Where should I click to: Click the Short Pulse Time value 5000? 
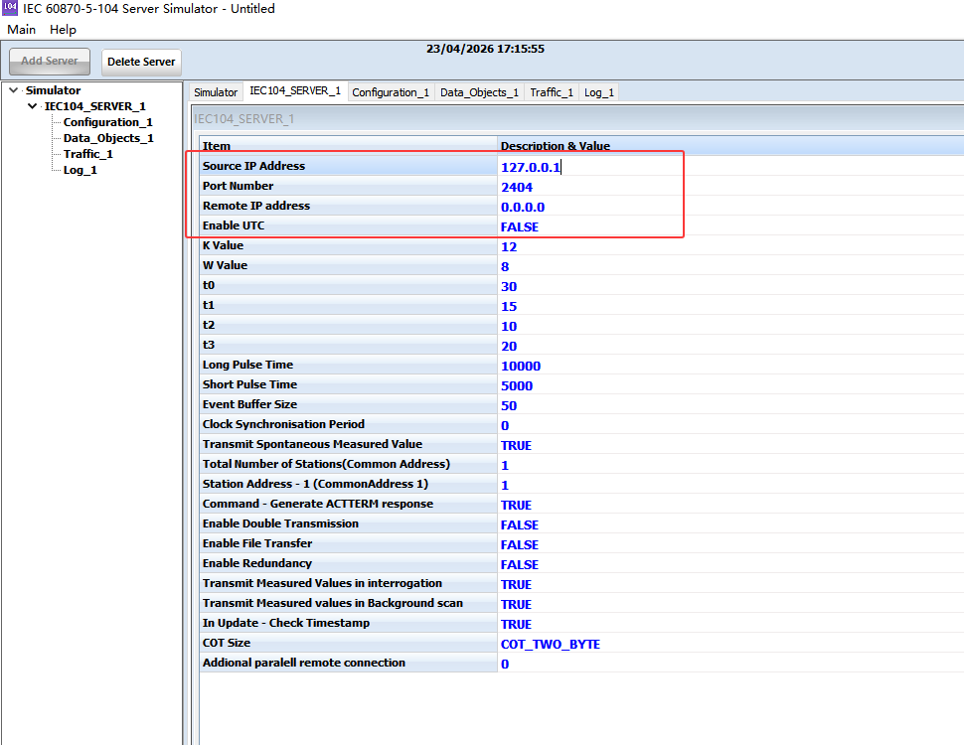click(517, 386)
